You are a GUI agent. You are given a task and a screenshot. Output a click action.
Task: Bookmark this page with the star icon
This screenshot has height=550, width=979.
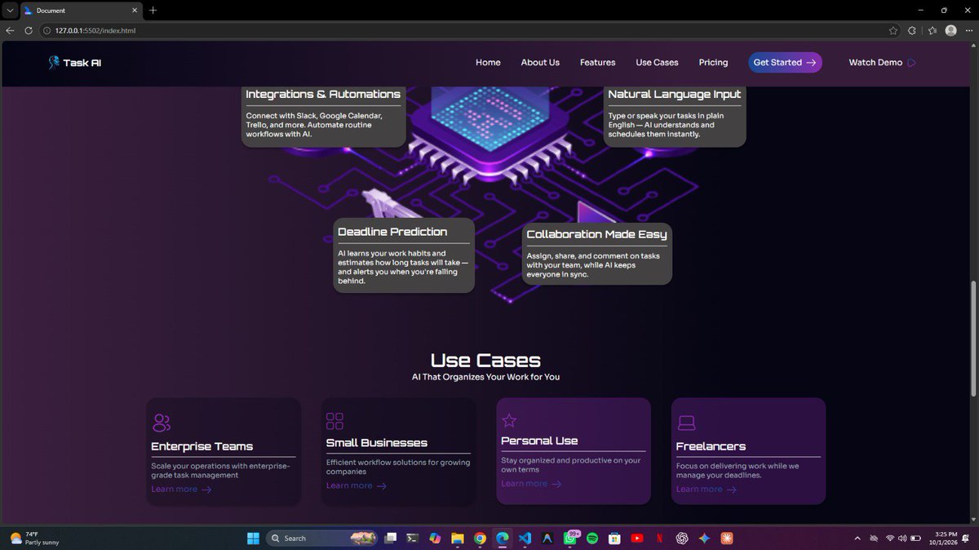click(x=893, y=30)
